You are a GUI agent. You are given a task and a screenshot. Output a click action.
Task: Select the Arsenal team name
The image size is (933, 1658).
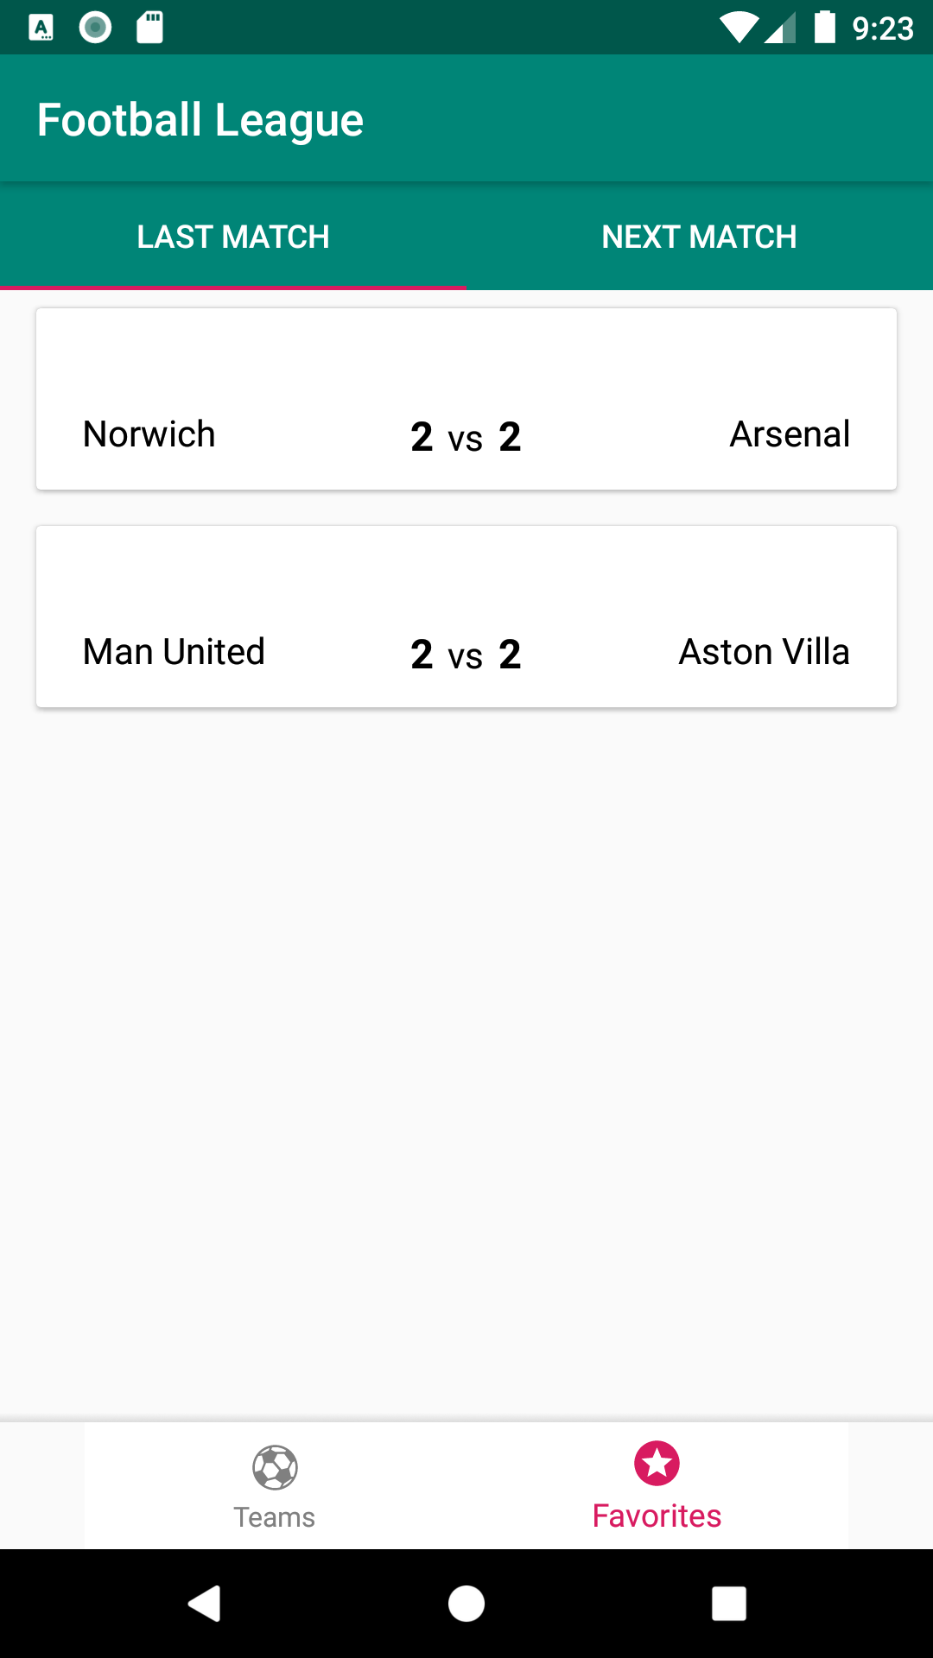790,434
